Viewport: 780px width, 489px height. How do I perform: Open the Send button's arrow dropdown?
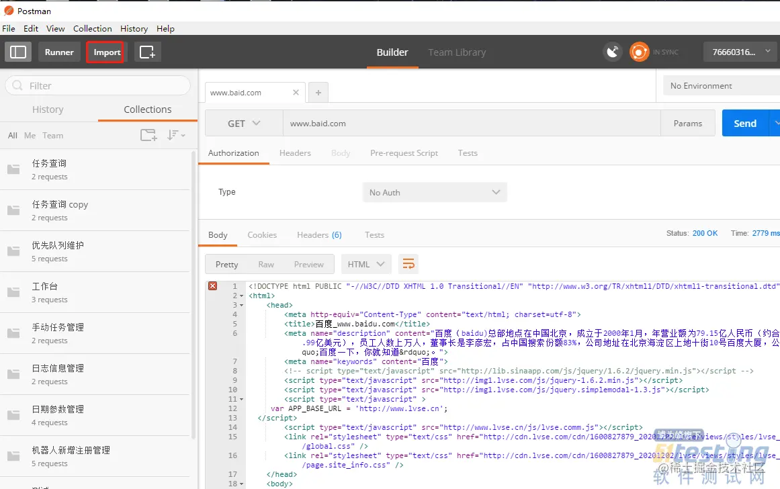click(775, 123)
